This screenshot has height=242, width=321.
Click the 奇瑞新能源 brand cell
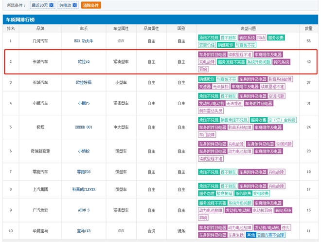[40, 151]
